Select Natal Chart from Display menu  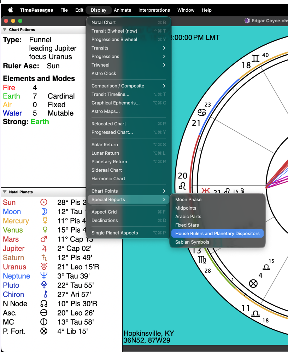click(128, 22)
